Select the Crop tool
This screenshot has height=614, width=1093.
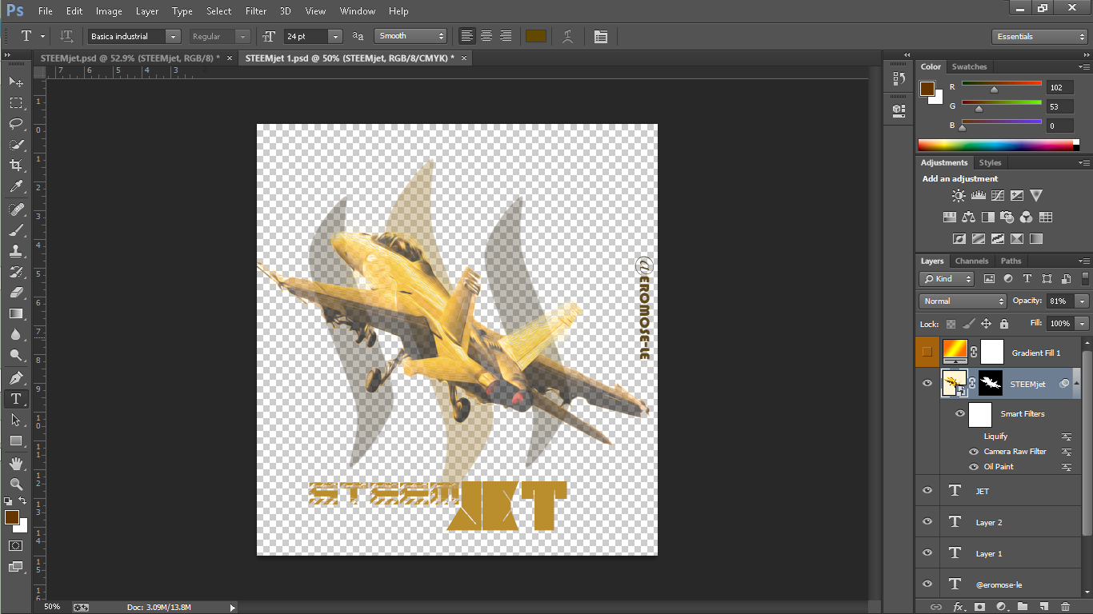coord(16,165)
